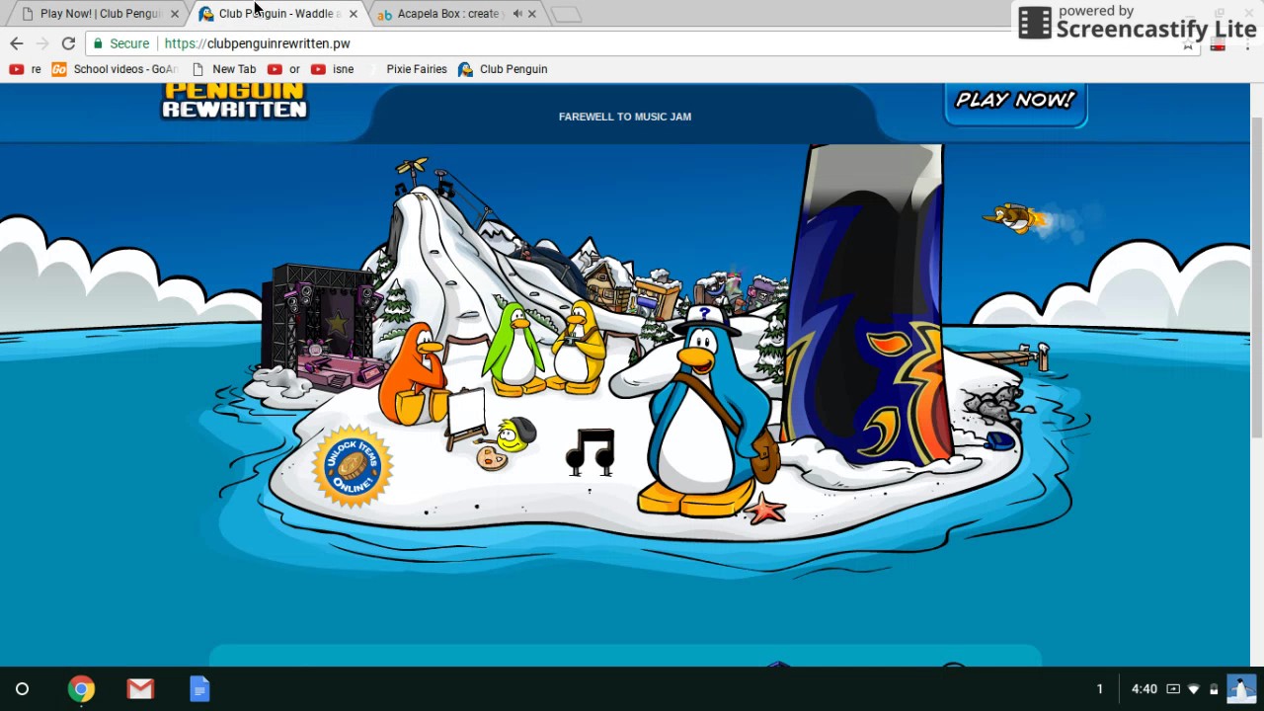Click the user avatar in system tray
1264x711 pixels.
1240,689
